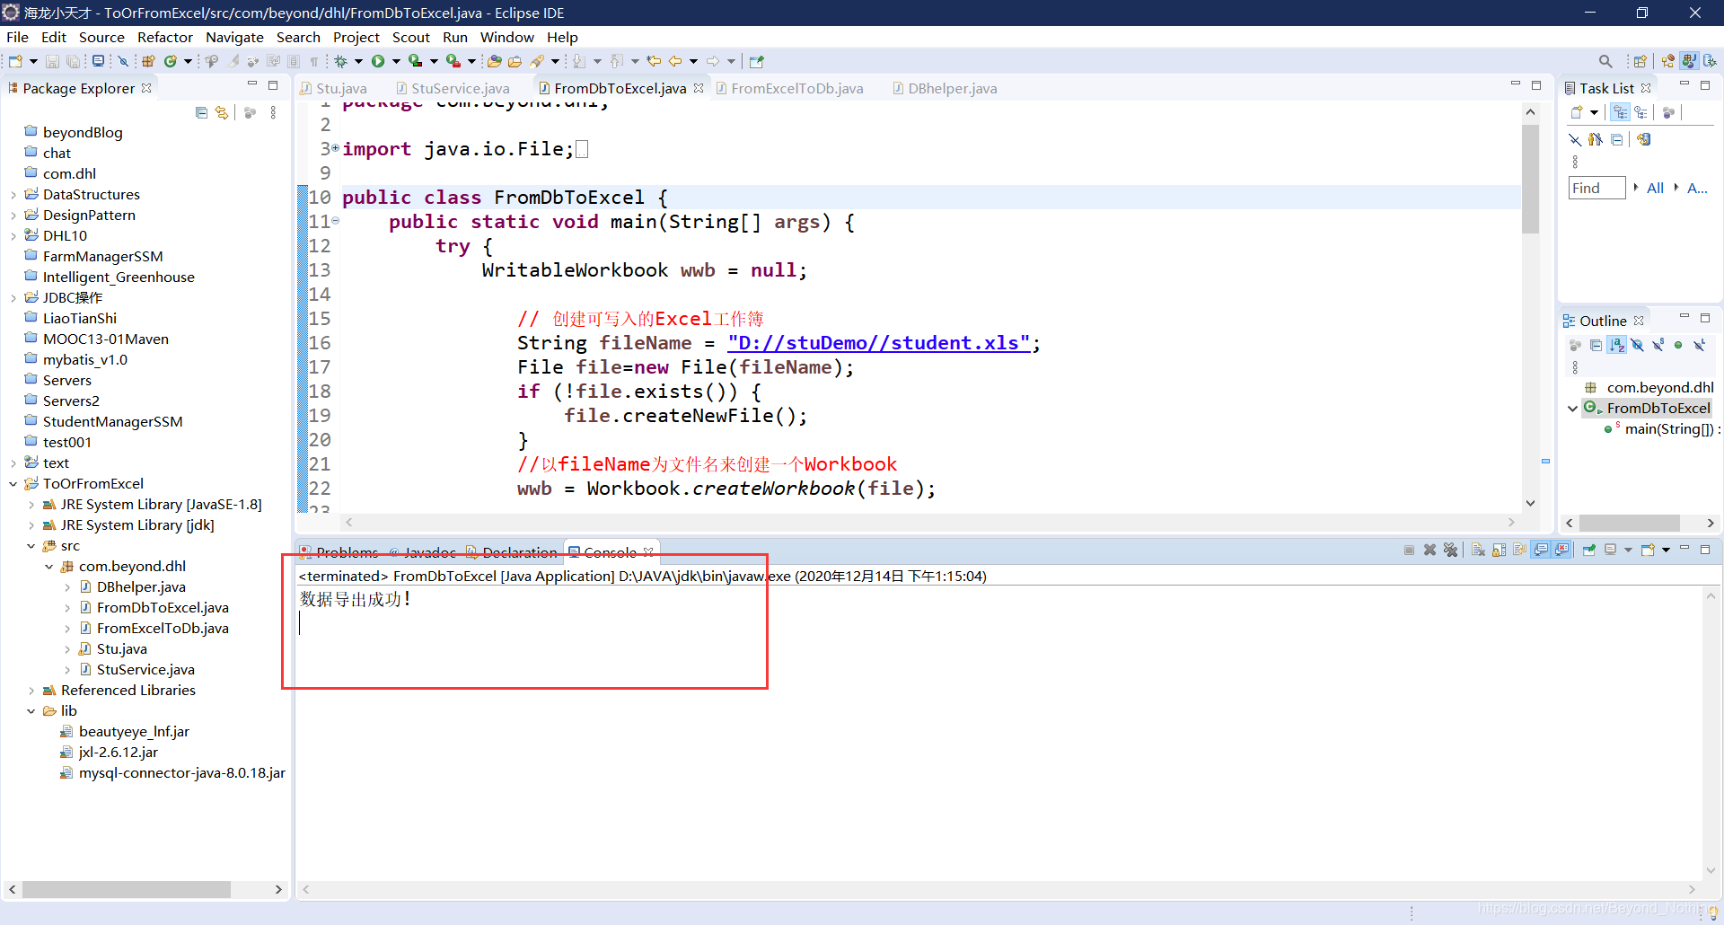Screen dimensions: 1724x925
Task: Toggle Show Console When Standard Out Changes
Action: [x=1541, y=550]
